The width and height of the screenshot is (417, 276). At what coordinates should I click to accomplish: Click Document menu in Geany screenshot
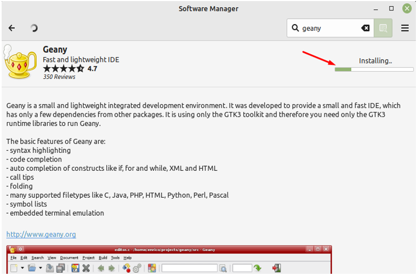[x=69, y=258]
